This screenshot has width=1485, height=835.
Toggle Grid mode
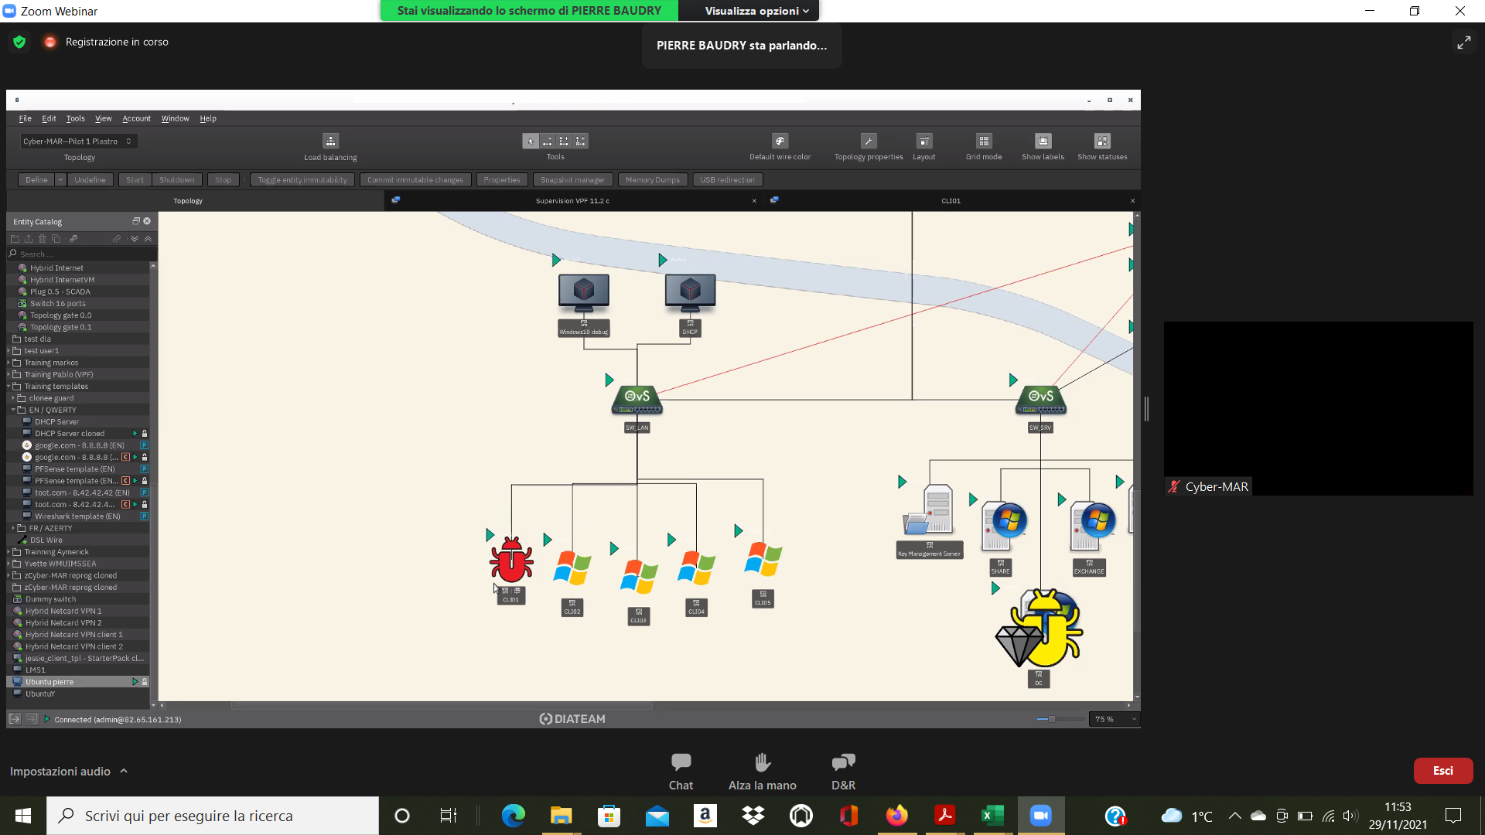coord(984,141)
